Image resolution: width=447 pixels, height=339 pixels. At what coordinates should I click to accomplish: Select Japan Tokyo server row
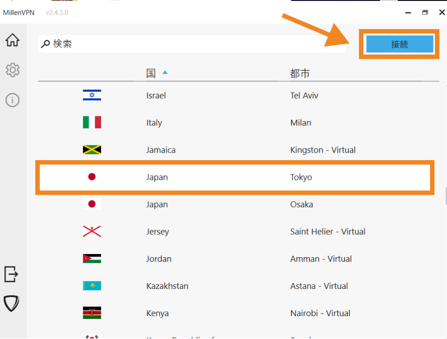click(x=235, y=177)
